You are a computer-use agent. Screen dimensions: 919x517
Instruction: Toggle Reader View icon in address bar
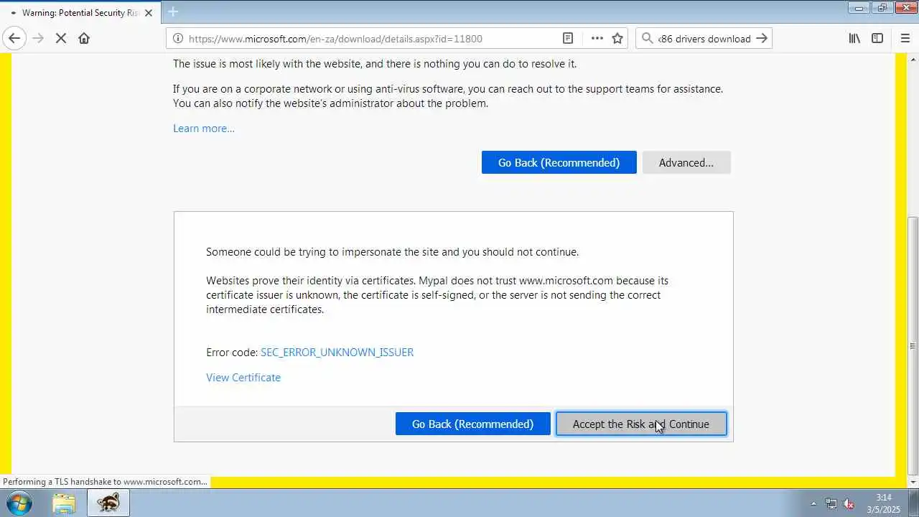click(567, 39)
